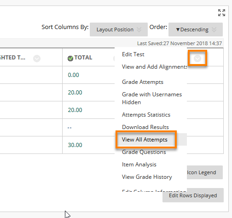Toggle full screen with the expand arrows icon
Image resolution: width=232 pixels, height=218 pixels.
[221, 12]
